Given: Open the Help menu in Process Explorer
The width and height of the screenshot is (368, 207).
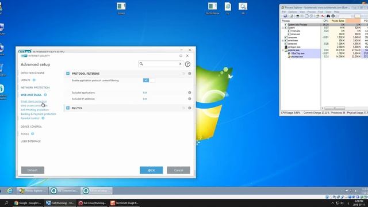Looking at the screenshot, I should pos(336,11).
